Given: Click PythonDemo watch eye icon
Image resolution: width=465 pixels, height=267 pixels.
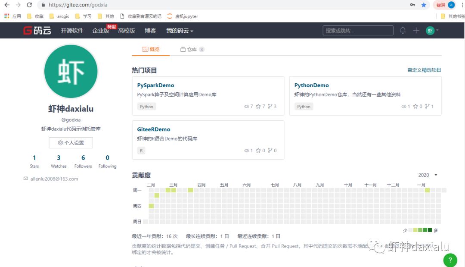Looking at the screenshot, I should [x=403, y=106].
